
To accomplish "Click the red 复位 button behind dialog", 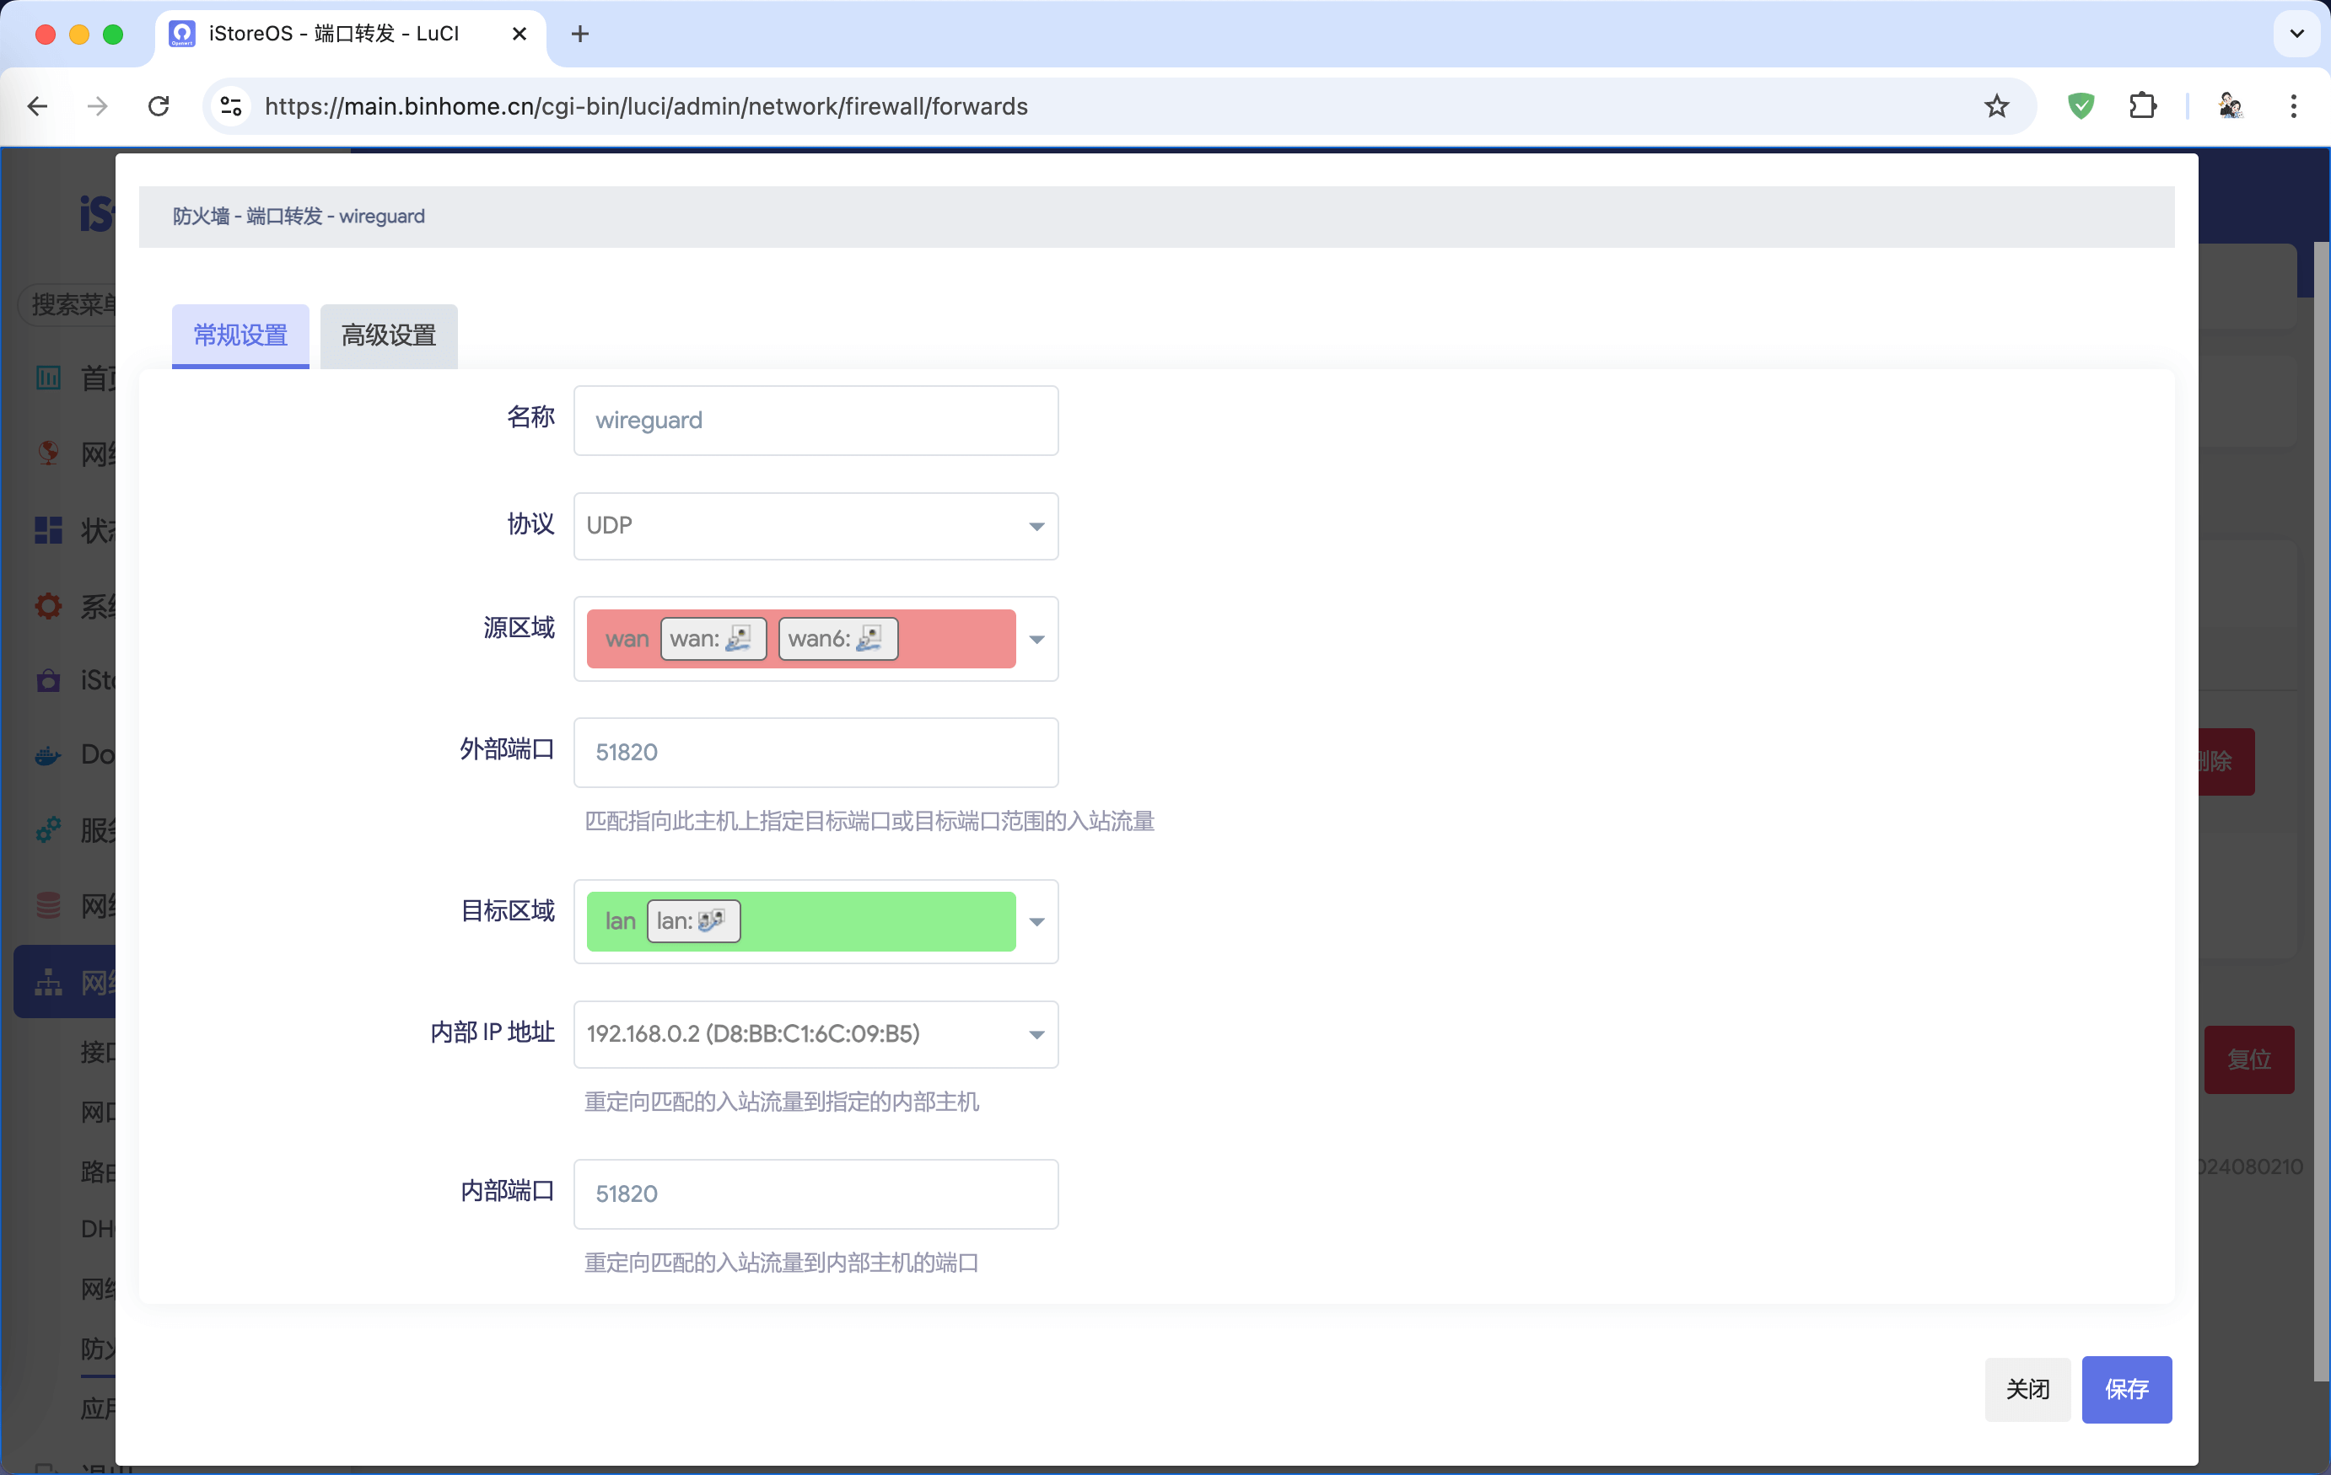I will [2248, 1059].
